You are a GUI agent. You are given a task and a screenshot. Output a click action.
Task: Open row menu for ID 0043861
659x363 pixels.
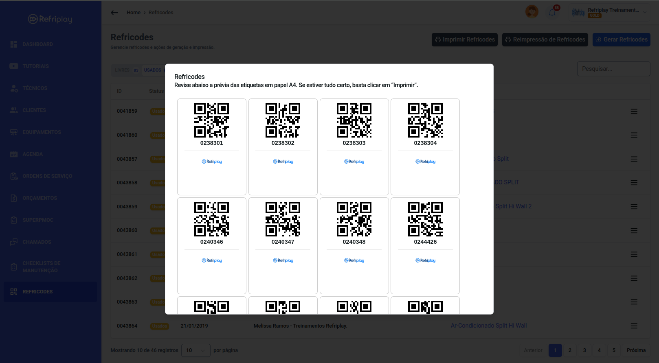coord(634,254)
